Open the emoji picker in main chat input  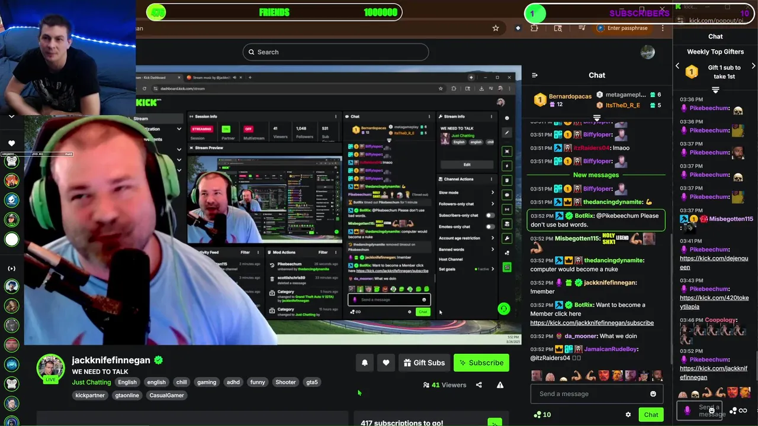(x=653, y=393)
